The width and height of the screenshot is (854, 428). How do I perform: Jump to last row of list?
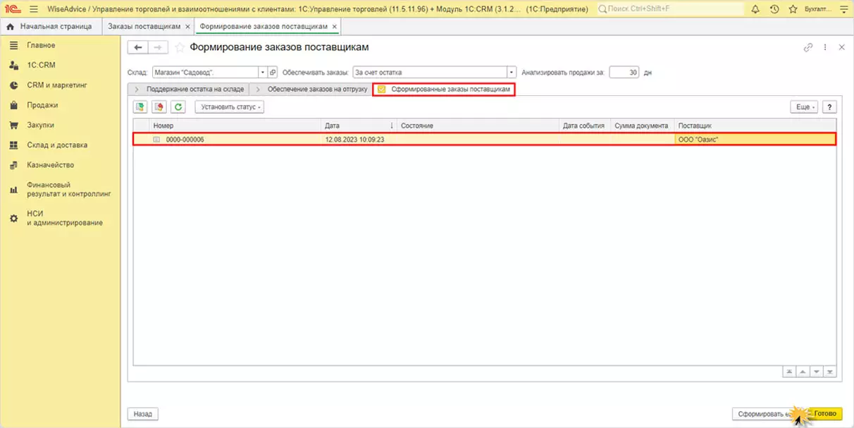coord(829,372)
